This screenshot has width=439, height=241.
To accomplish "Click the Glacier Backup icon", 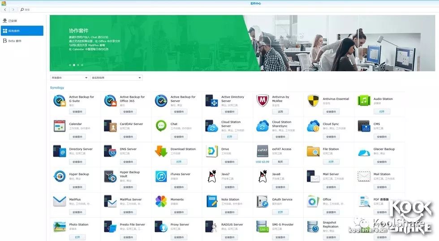I will coord(364,153).
